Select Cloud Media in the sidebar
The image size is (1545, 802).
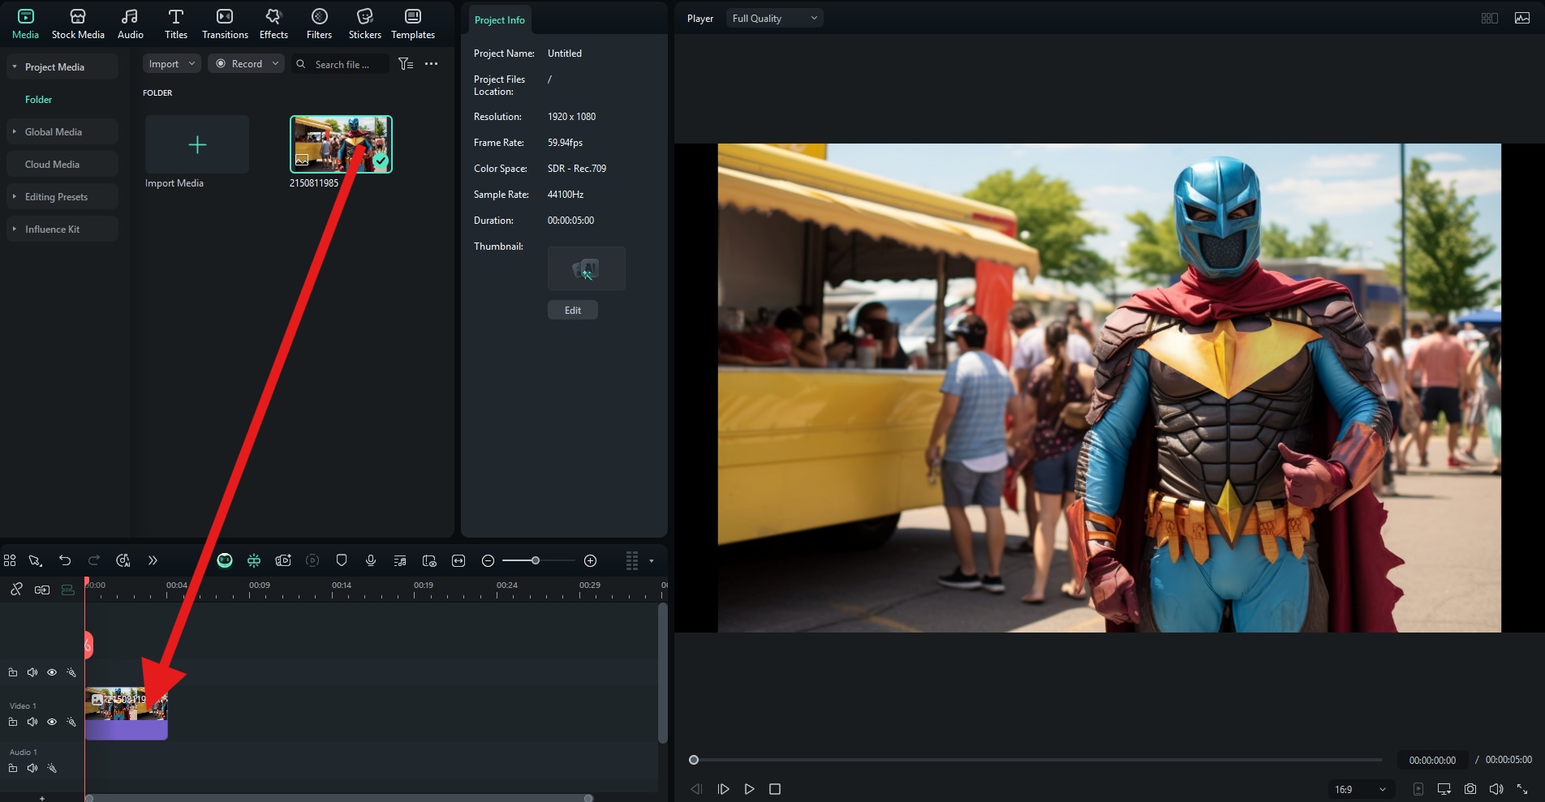point(62,164)
